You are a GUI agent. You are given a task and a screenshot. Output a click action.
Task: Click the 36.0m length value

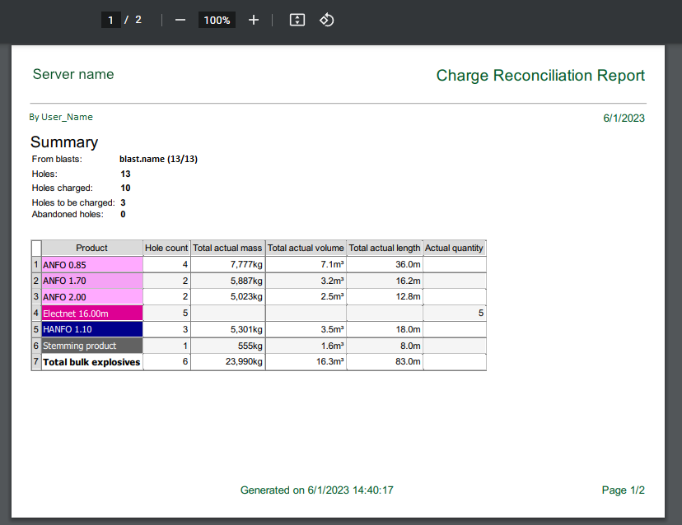click(408, 264)
